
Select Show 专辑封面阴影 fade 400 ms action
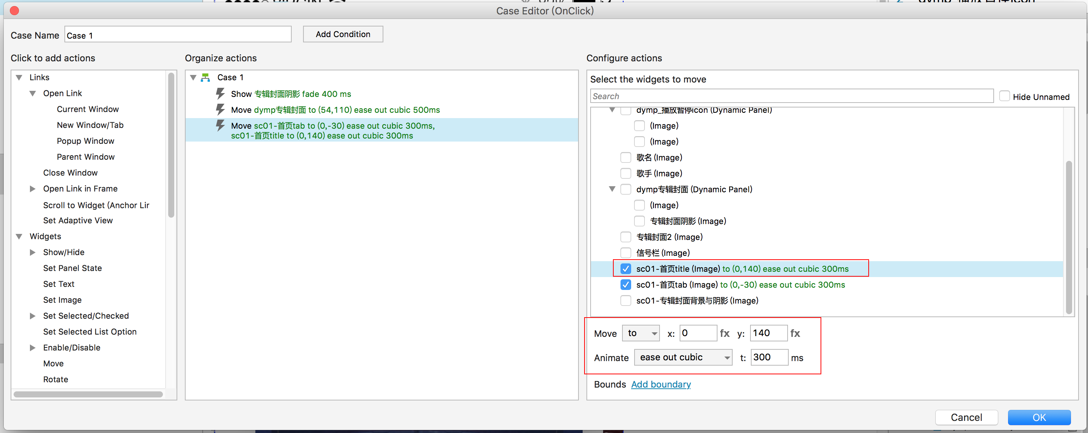[291, 94]
